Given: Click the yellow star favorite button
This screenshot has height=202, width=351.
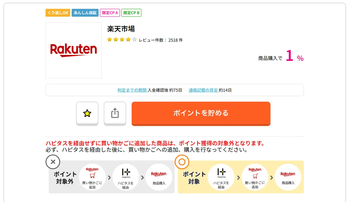Looking at the screenshot, I should (x=87, y=113).
